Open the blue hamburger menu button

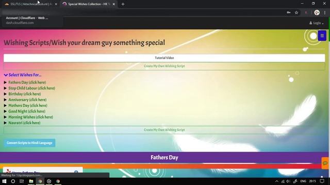[x=322, y=35]
